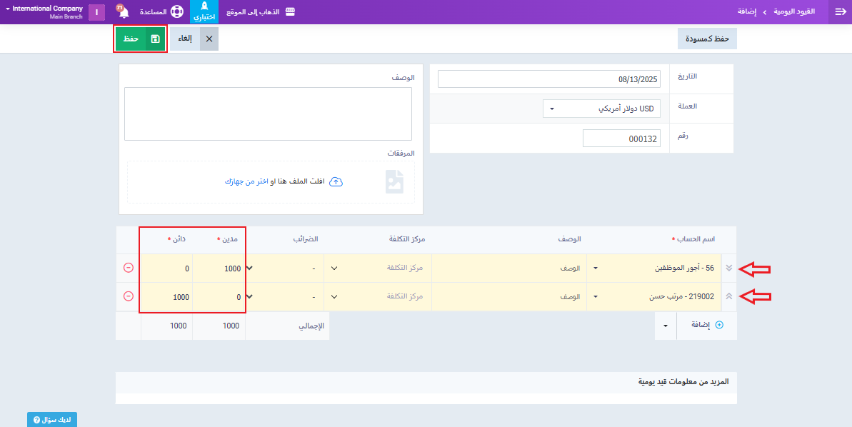Click the green حفظ save button
Image resolution: width=852 pixels, height=427 pixels.
(140, 39)
